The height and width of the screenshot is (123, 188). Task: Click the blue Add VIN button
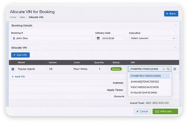[20, 55]
